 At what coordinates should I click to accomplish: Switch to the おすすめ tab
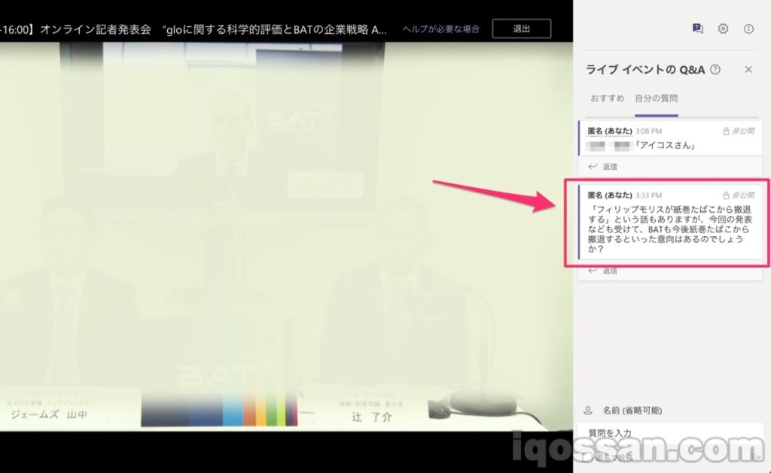click(608, 99)
